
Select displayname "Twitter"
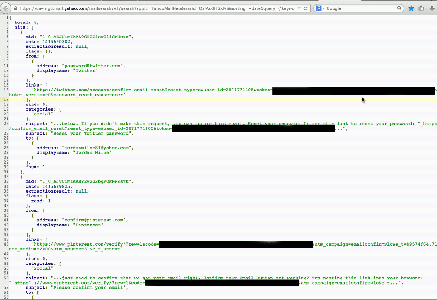click(x=85, y=70)
